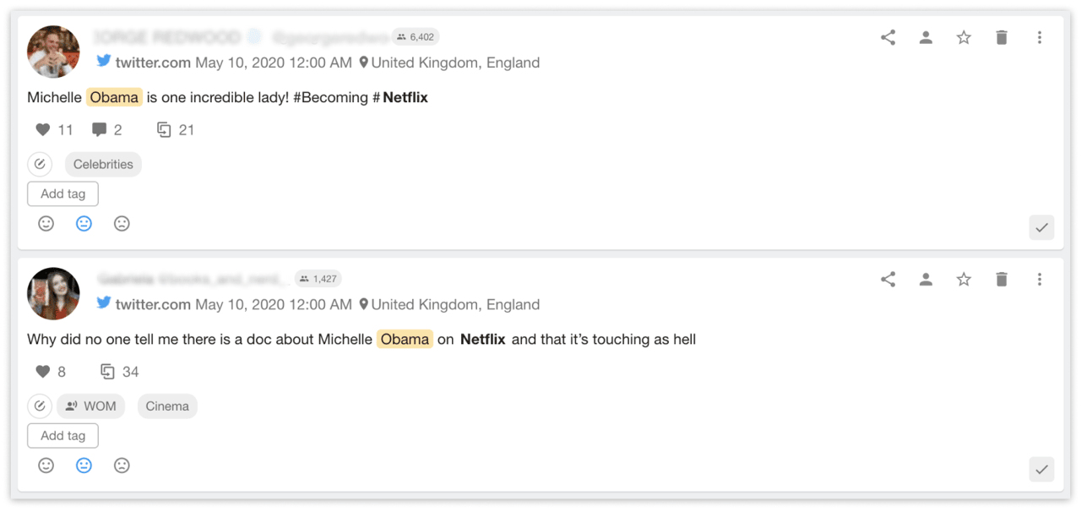Image resolution: width=1081 pixels, height=512 pixels.
Task: Share the second mention about Netflix doc
Action: [888, 280]
